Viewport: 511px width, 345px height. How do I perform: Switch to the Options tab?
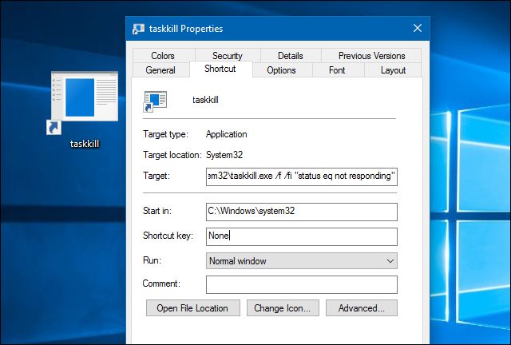pos(282,70)
